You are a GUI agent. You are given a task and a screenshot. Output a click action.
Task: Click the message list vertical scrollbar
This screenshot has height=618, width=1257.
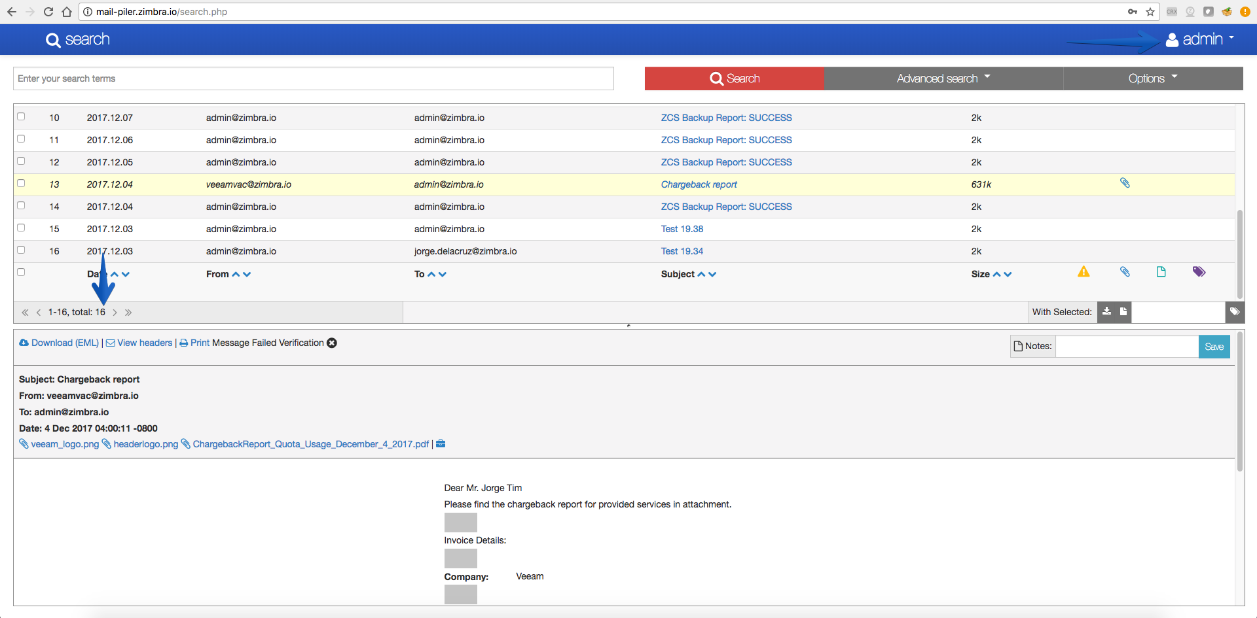1239,253
